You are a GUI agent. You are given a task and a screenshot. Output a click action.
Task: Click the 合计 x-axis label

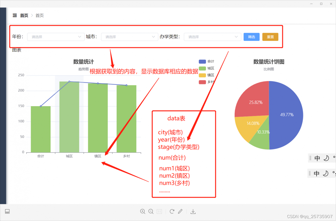[x=41, y=156]
